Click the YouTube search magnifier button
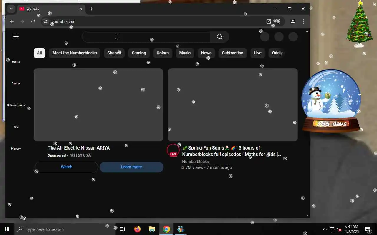Viewport: 377px width, 235px height. pos(220,37)
